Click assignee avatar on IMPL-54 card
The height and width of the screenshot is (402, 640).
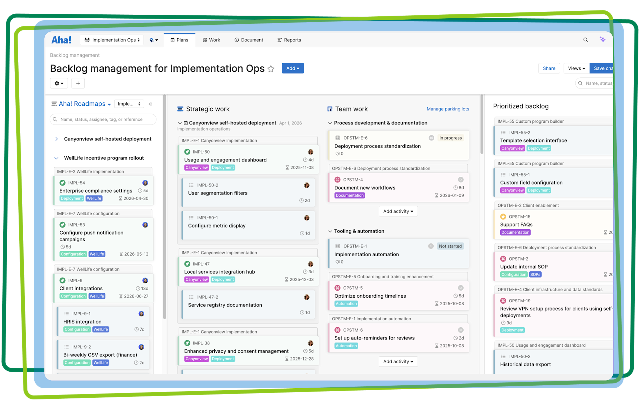tap(145, 183)
